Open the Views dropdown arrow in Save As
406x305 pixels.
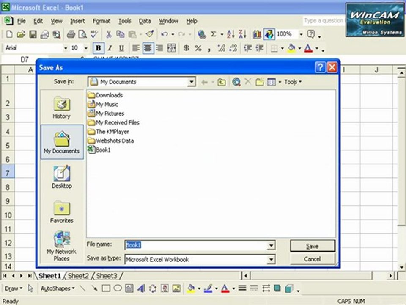point(280,82)
